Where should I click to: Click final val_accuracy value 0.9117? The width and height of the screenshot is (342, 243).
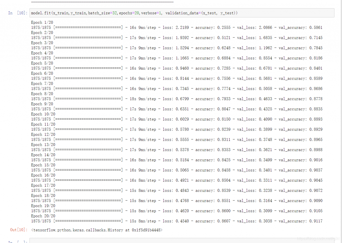click(x=316, y=221)
